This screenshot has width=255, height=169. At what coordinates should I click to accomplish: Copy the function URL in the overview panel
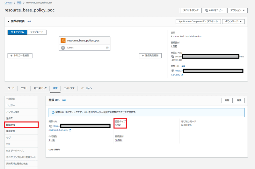[173, 71]
